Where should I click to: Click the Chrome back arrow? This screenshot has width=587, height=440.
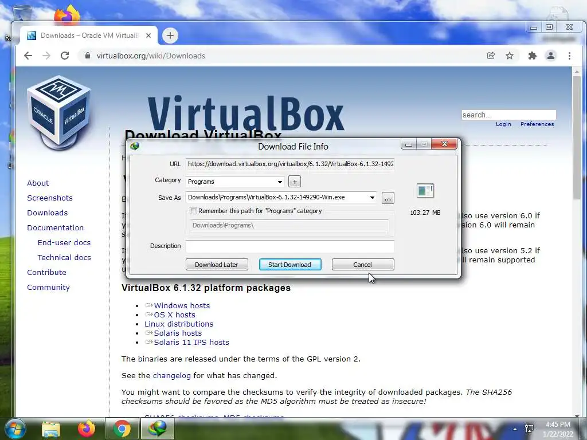coord(28,56)
